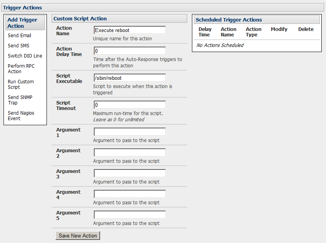This screenshot has width=326, height=243.
Task: Open Switch DIO Line action
Action: [x=25, y=56]
